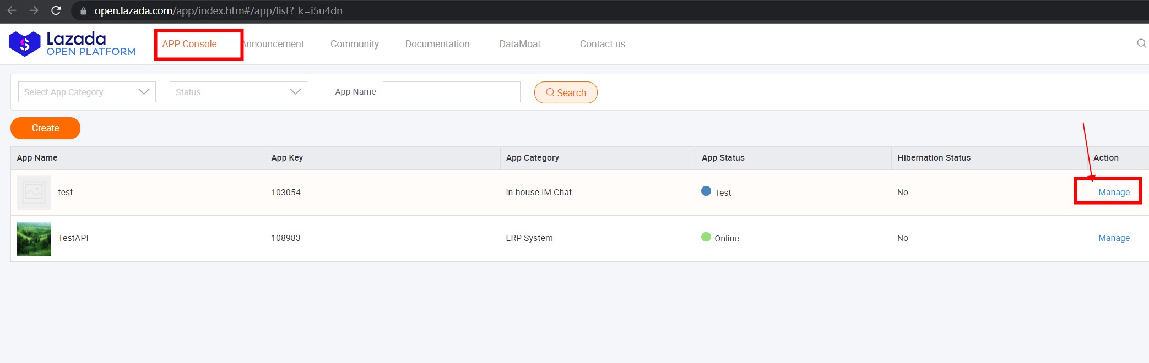The height and width of the screenshot is (363, 1149).
Task: Click the search magnifier icon in the header
Action: 1141,43
